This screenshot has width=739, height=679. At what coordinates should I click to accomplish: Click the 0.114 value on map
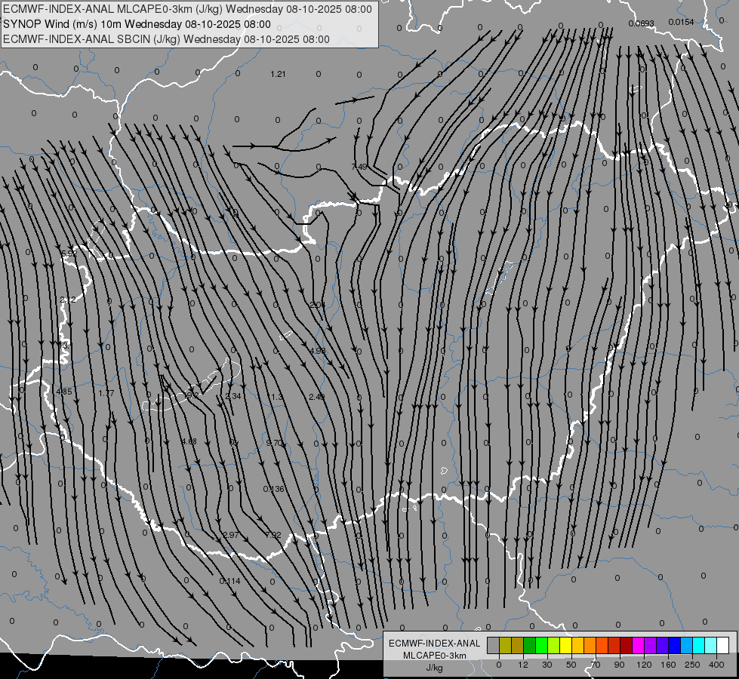[x=230, y=581]
